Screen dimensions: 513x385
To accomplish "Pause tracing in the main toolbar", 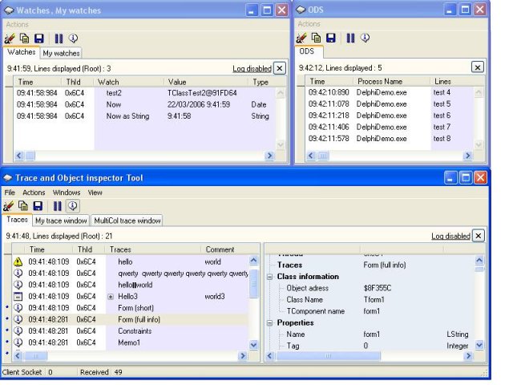I will tap(58, 206).
